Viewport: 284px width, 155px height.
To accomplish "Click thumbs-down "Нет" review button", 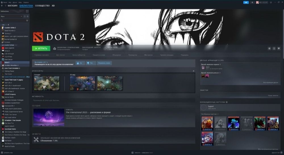I will (91, 63).
